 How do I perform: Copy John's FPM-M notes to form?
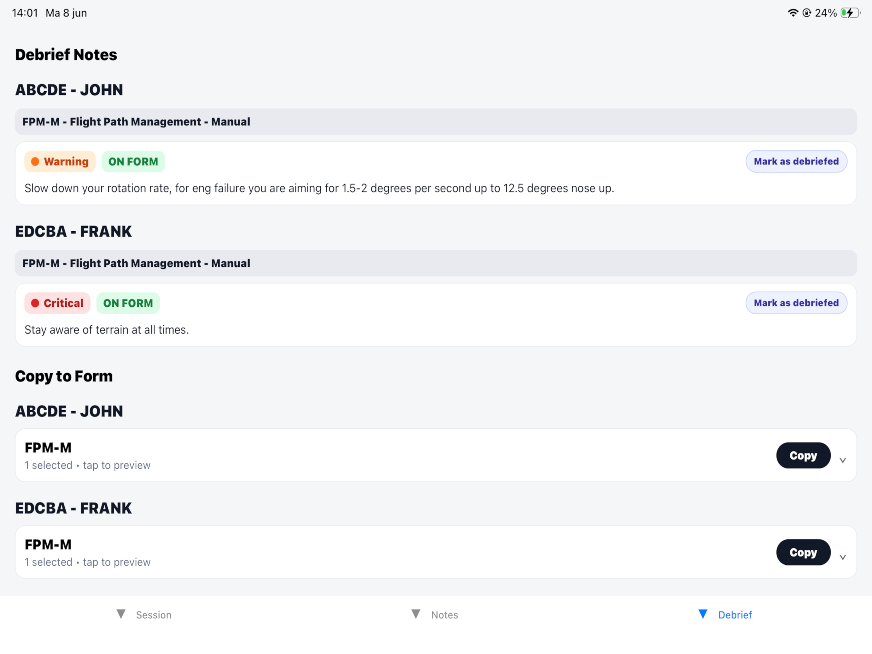click(803, 455)
